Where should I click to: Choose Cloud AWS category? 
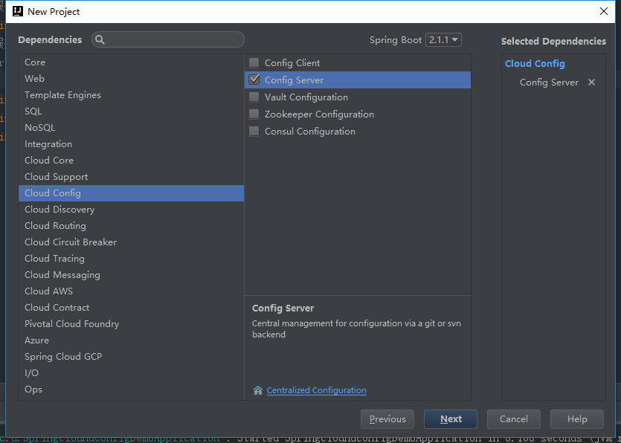(131, 291)
